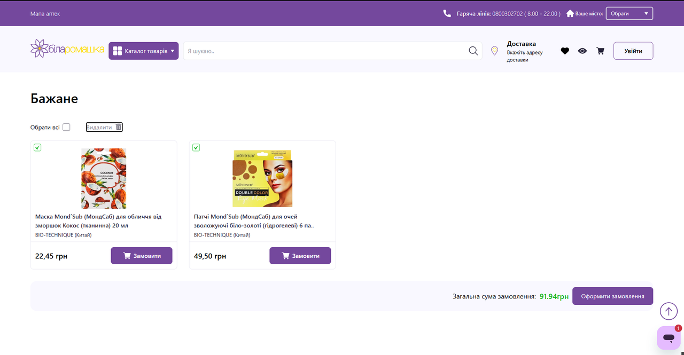Open viewed items via eye icon
684x355 pixels.
pyautogui.click(x=582, y=51)
